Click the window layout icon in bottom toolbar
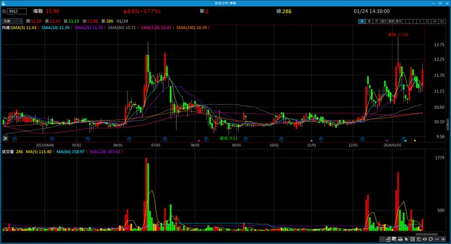The image size is (451, 244). (x=394, y=239)
